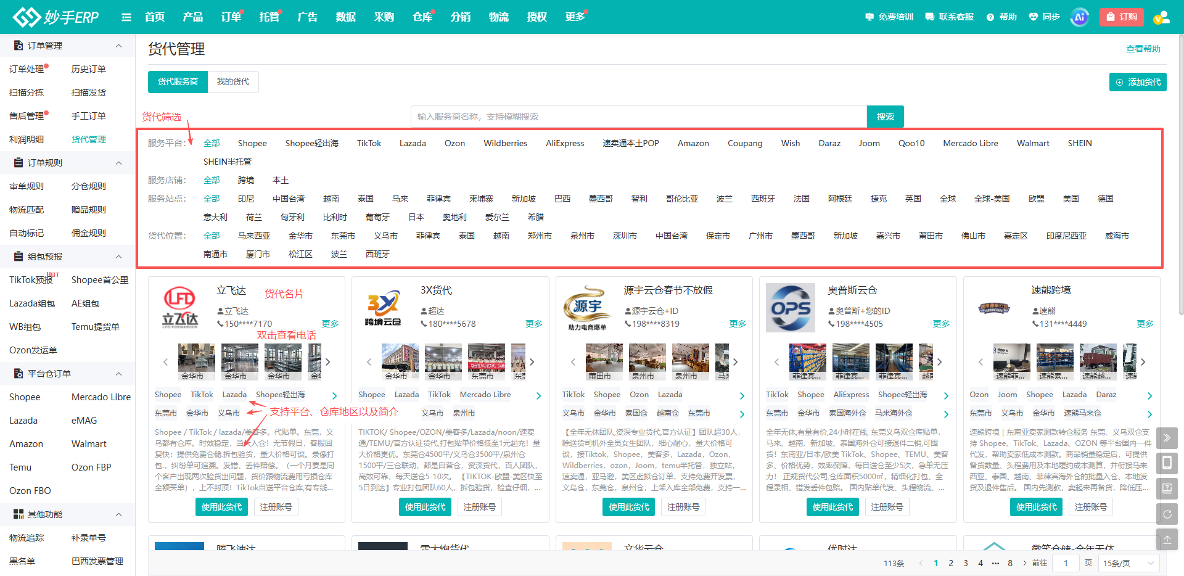This screenshot has width=1184, height=576.
Task: Open the user avatar account icon
Action: [x=1161, y=17]
